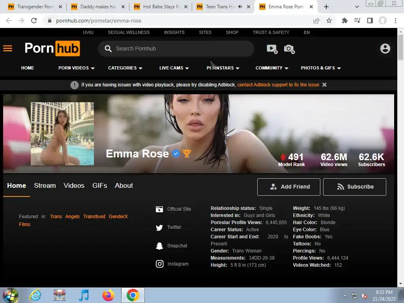Open the user account icon
The image size is (404, 303).
click(385, 49)
